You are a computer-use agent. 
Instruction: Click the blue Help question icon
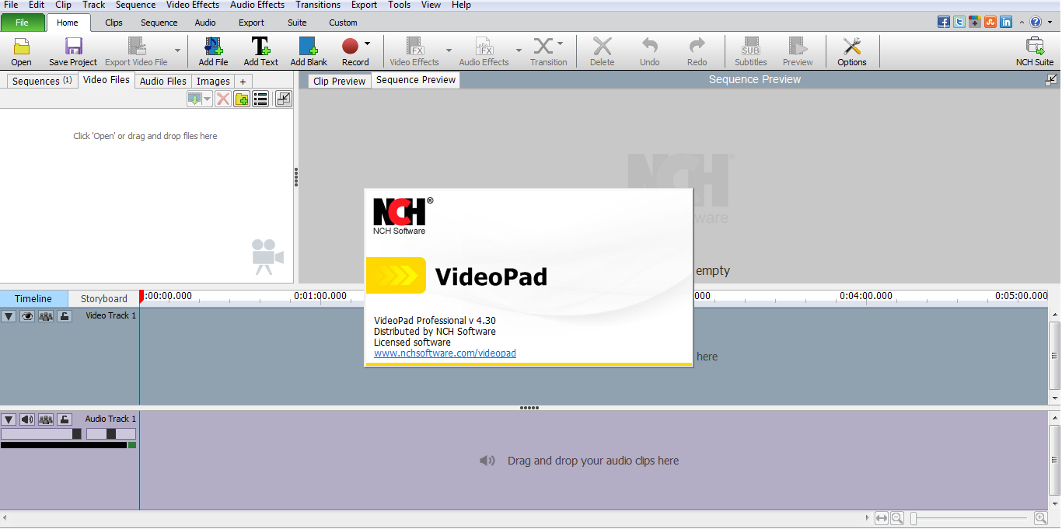(1036, 22)
